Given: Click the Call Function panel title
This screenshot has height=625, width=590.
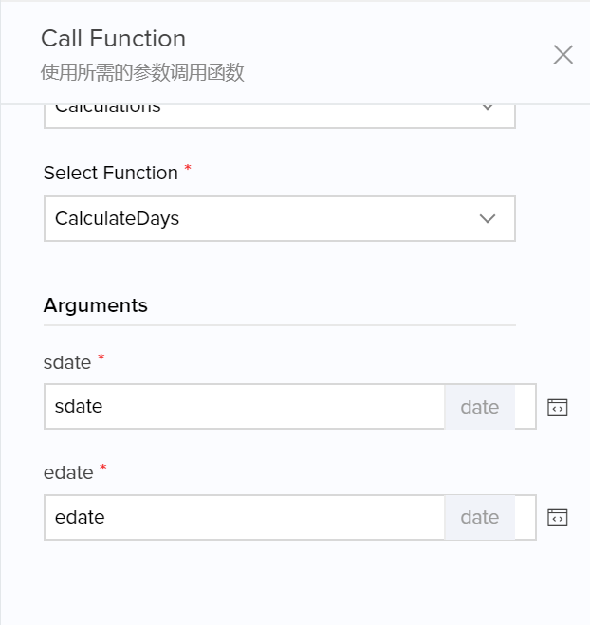Looking at the screenshot, I should [x=113, y=39].
